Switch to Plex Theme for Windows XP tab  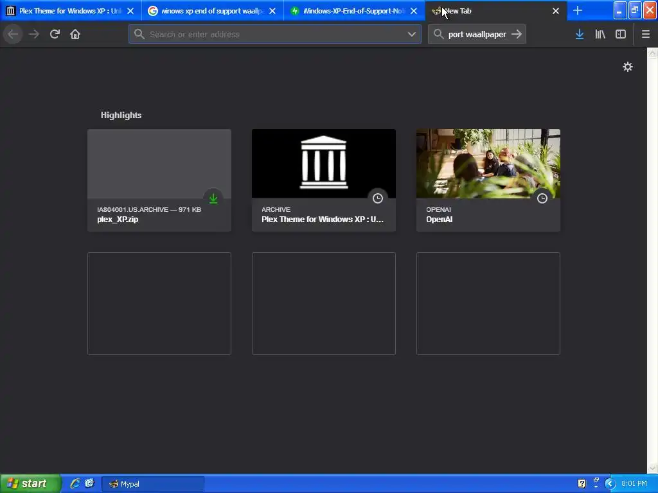pyautogui.click(x=71, y=10)
